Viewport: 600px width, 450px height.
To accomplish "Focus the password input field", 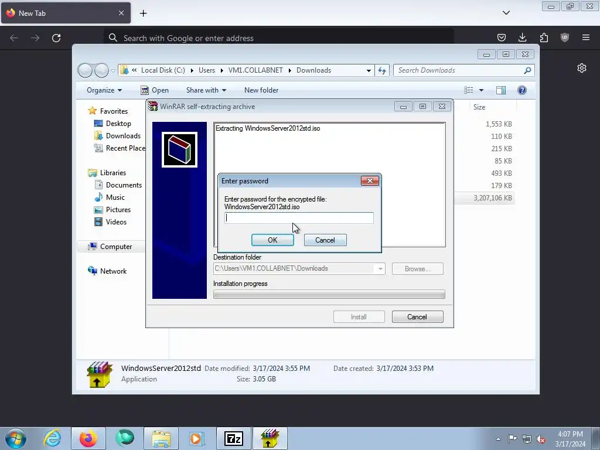I will click(299, 218).
